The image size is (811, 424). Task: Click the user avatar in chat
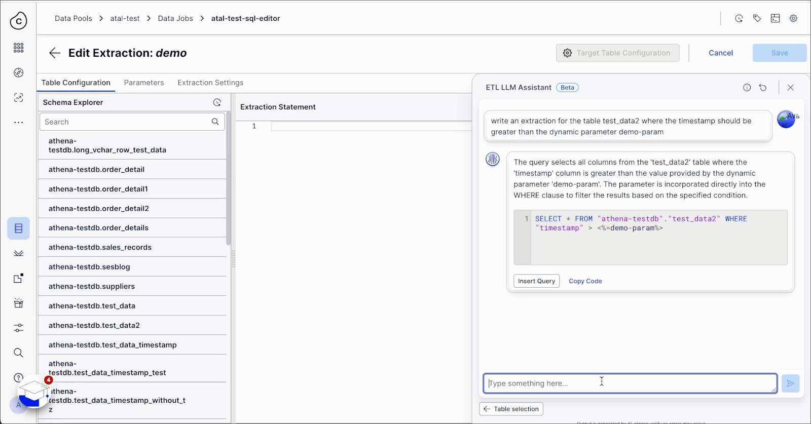(x=786, y=120)
